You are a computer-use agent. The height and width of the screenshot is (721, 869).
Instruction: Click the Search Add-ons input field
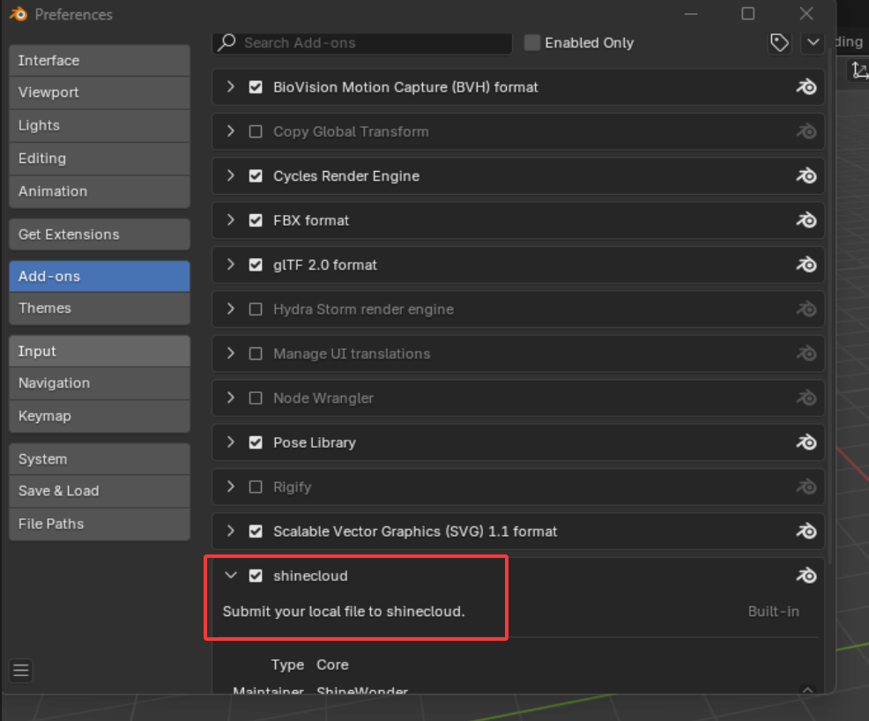[x=361, y=42]
